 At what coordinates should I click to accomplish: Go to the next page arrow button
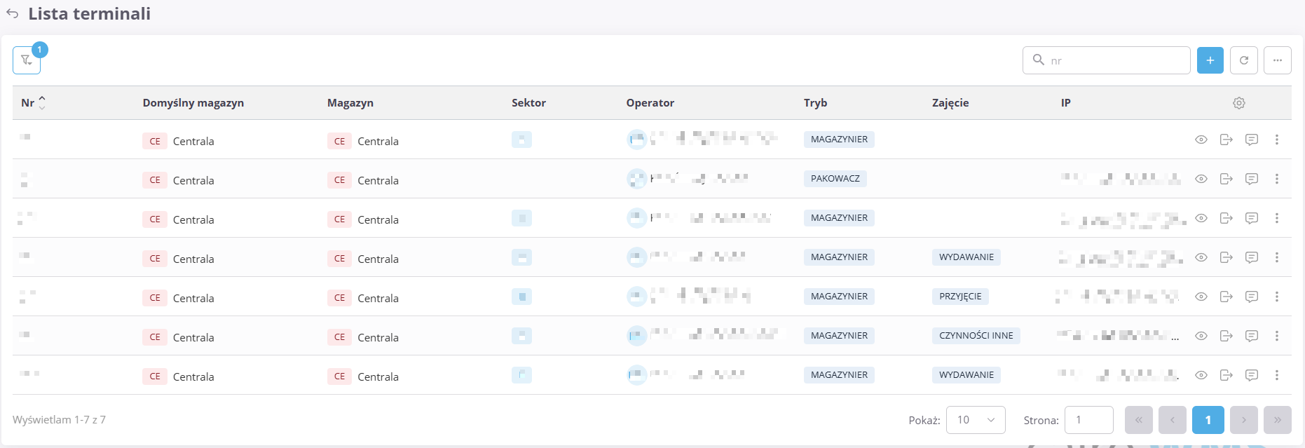click(1244, 420)
